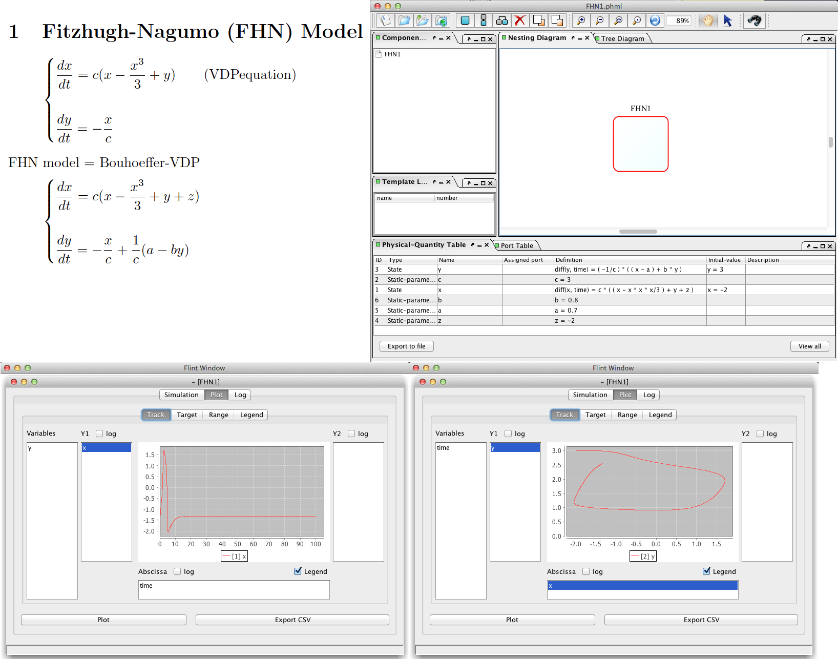Click the red X delete icon
This screenshot has width=838, height=659.
[x=520, y=20]
